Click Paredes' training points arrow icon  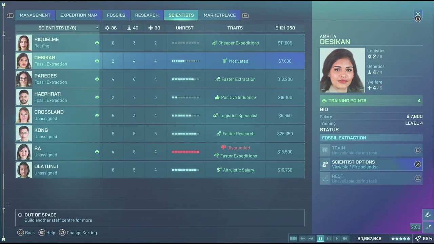tap(97, 79)
